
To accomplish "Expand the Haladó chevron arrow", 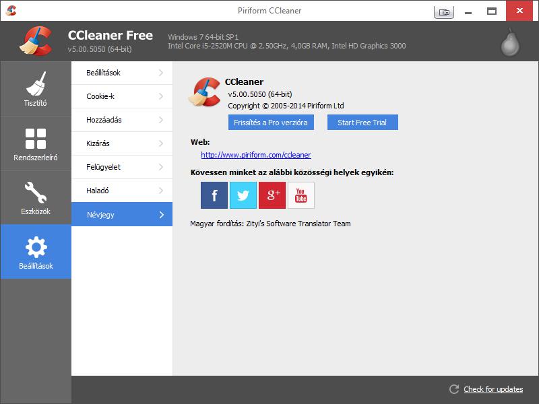I will pos(161,191).
